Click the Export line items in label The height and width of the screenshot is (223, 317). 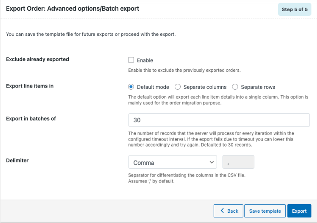point(30,86)
